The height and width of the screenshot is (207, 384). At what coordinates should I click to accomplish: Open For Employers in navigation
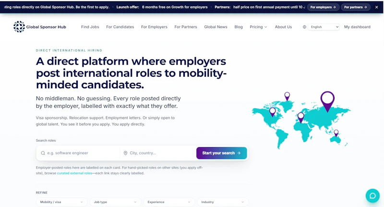(x=154, y=27)
